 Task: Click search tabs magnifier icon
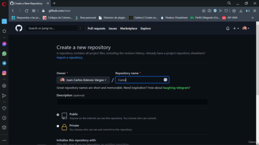pyautogui.click(x=229, y=3)
